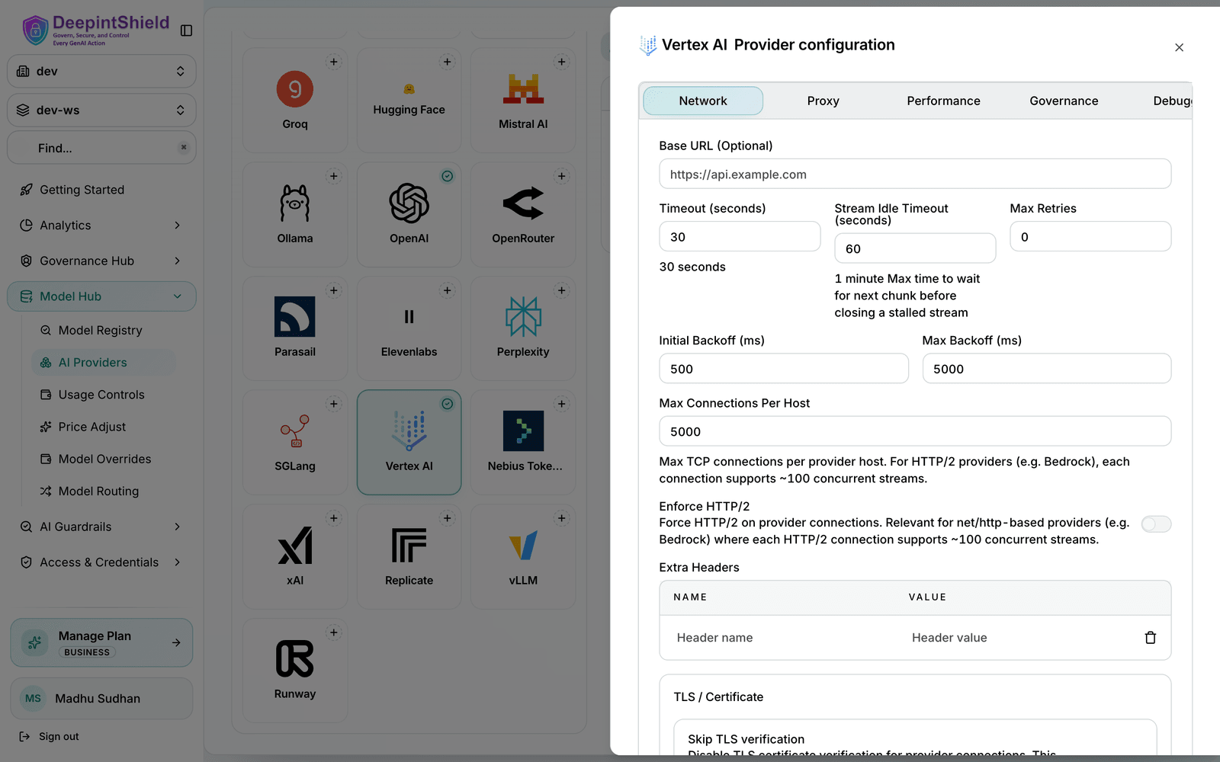
Task: Click the Vertex AI configured checkmark badge
Action: pyautogui.click(x=448, y=404)
